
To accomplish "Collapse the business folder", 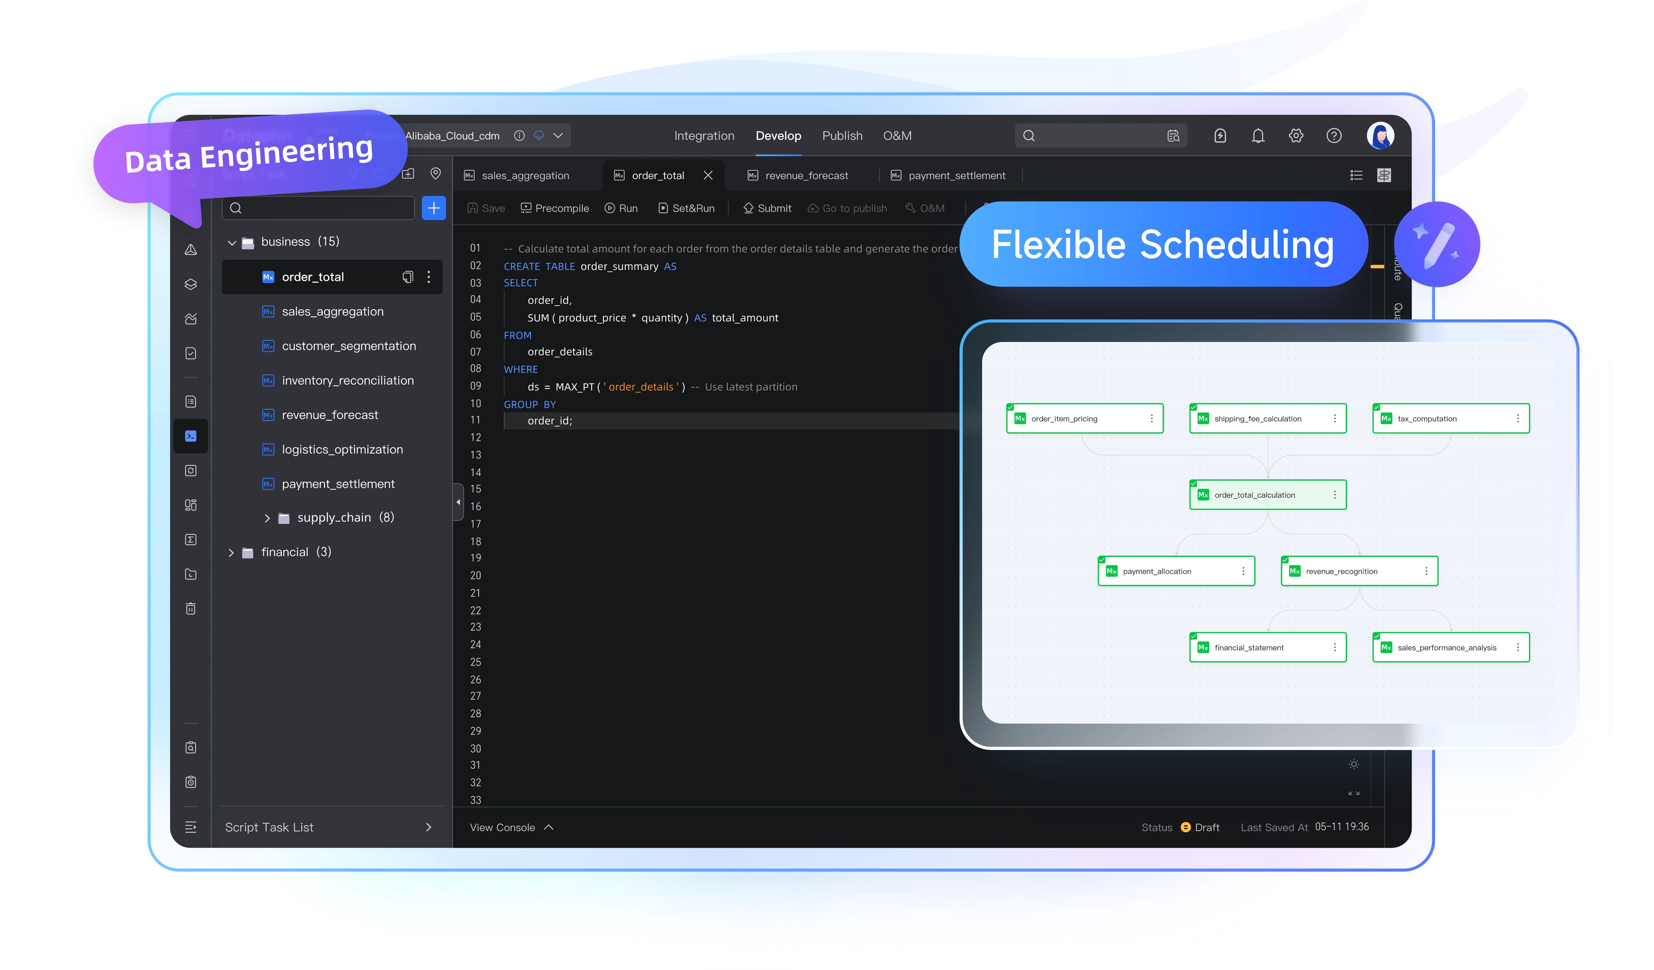I will [x=232, y=242].
